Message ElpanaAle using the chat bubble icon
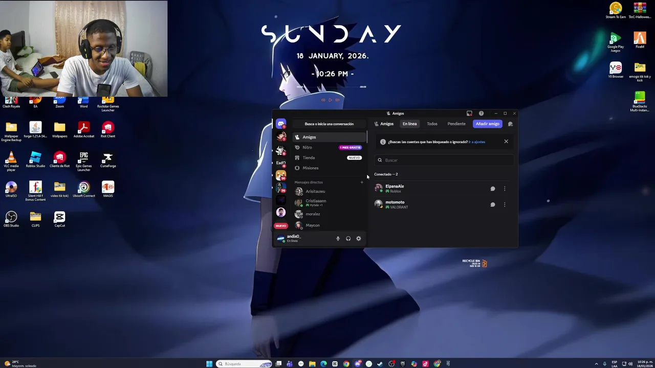The width and height of the screenshot is (655, 368). click(x=493, y=189)
